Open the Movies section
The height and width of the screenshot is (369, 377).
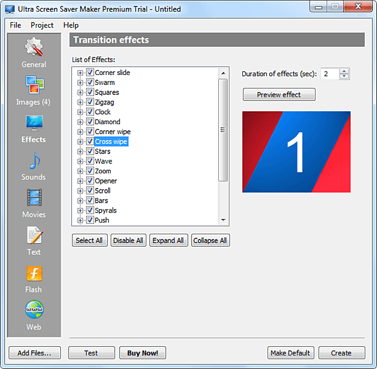coord(34,203)
